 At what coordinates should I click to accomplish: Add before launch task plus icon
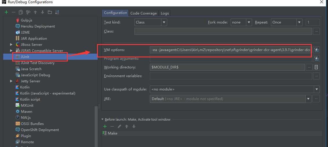coord(105,126)
